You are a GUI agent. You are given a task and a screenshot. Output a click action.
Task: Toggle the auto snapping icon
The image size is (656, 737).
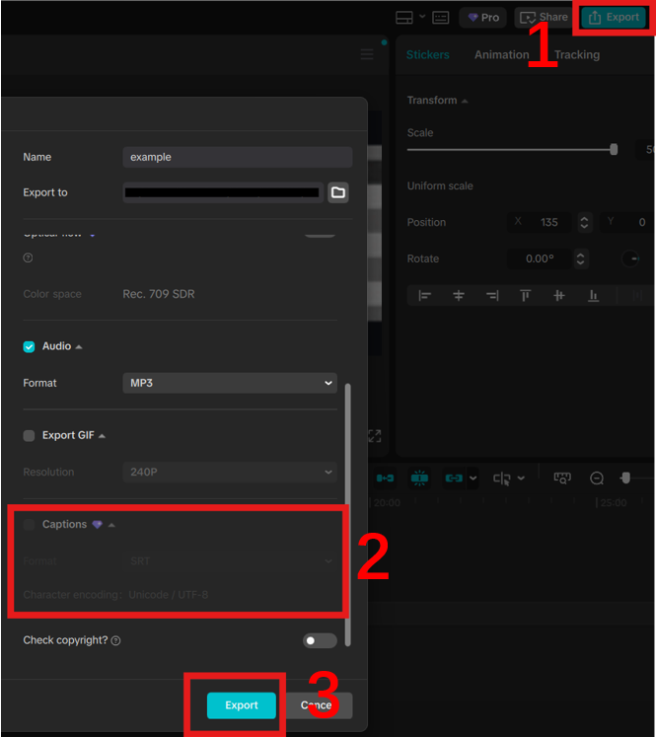tap(419, 479)
